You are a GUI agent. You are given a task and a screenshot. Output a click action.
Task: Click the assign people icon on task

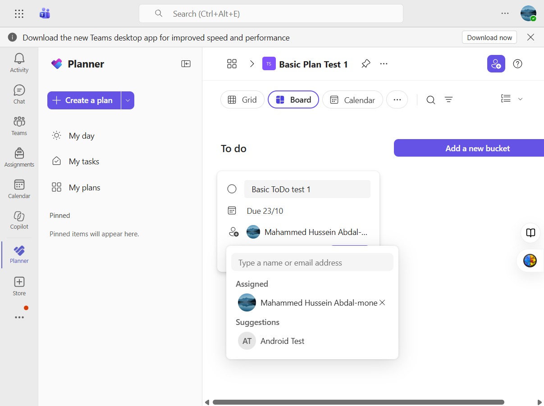point(233,232)
